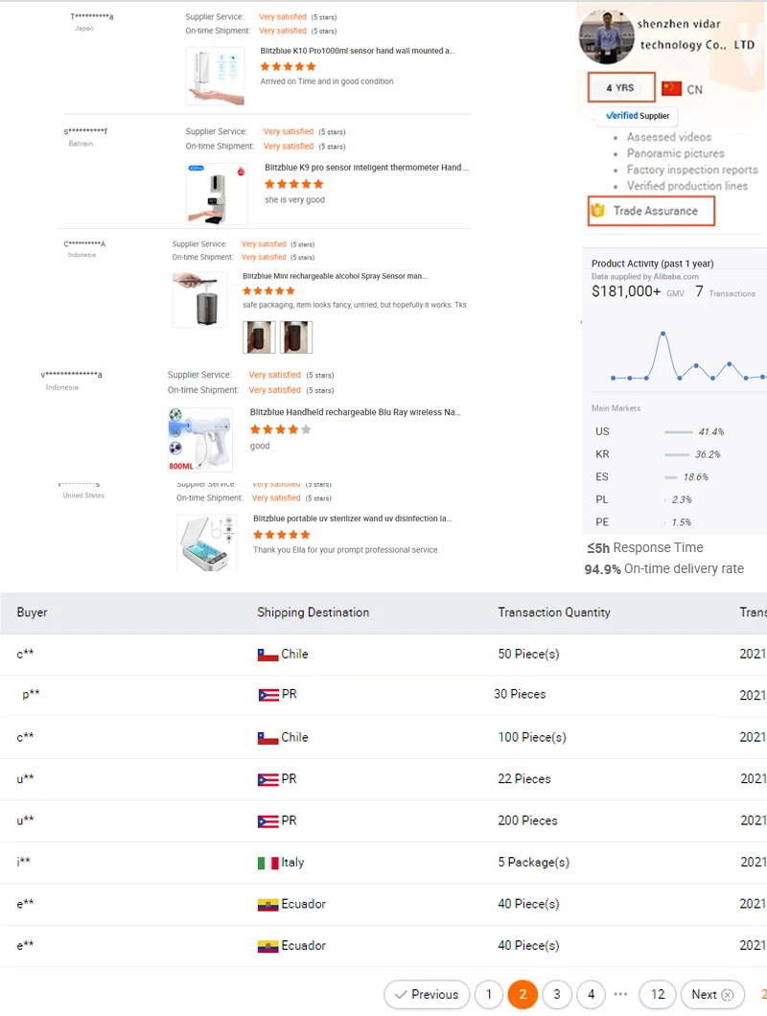The width and height of the screenshot is (767, 1016).
Task: Open the Blitzblue K10 Pro1000ml sensor product link
Action: click(x=358, y=51)
